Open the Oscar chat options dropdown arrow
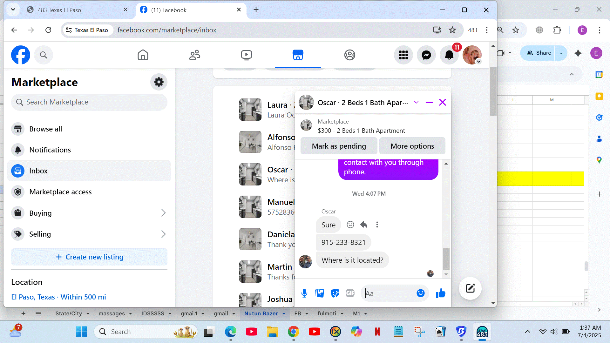This screenshot has height=343, width=610. point(416,102)
